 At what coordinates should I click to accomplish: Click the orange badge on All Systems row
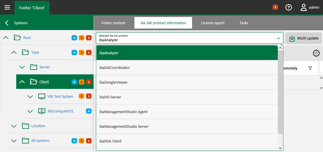[82, 141]
